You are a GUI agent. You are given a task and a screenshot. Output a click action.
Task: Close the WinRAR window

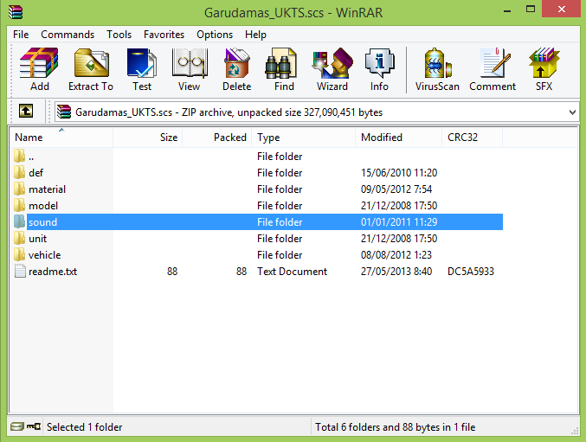562,9
